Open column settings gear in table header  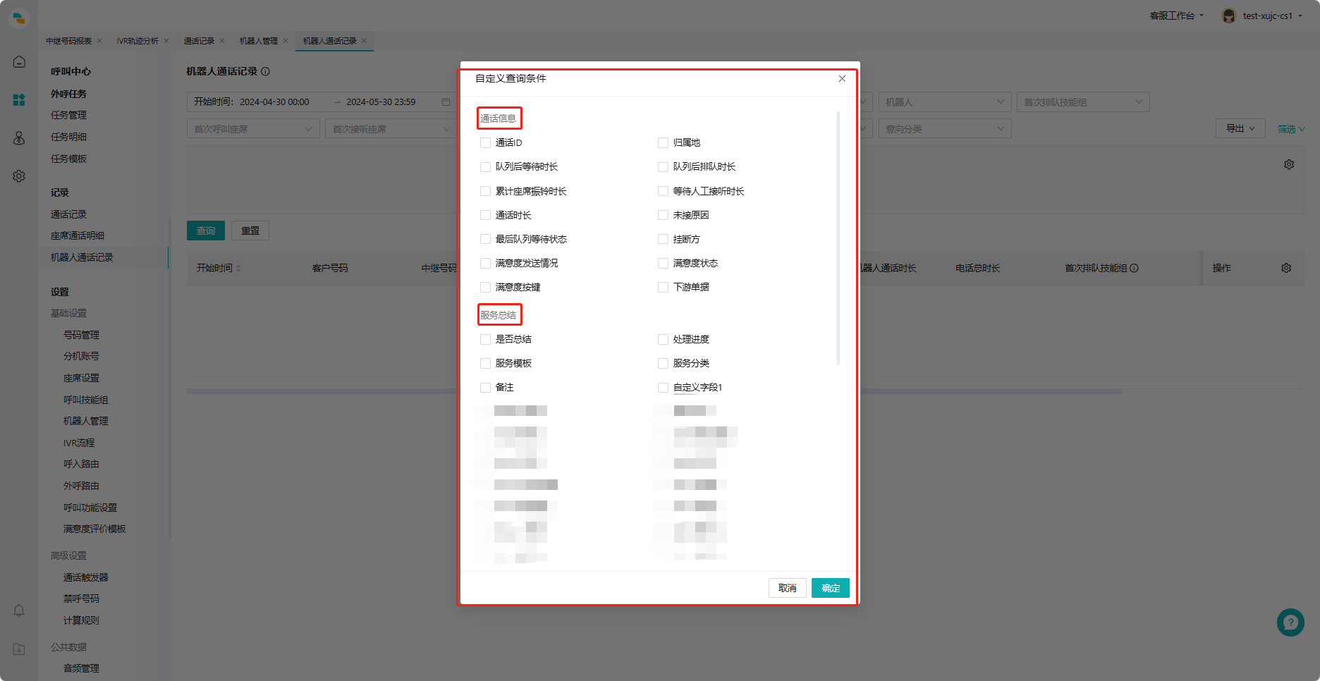[1286, 268]
